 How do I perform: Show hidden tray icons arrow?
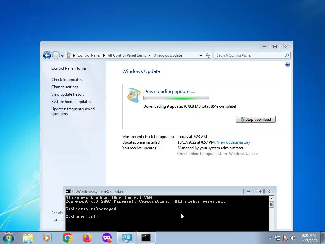(x=270, y=238)
